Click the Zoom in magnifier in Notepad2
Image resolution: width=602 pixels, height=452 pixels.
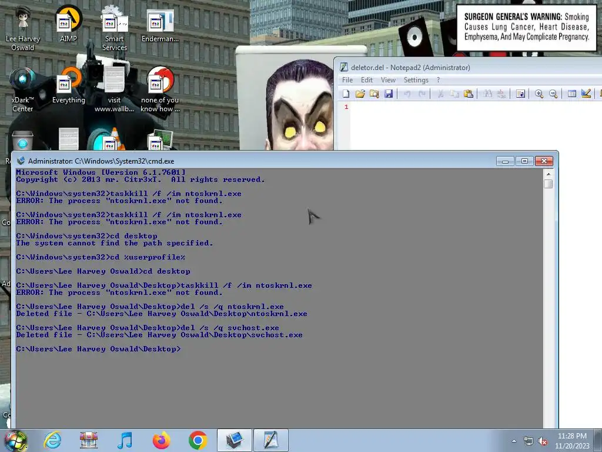coord(539,94)
